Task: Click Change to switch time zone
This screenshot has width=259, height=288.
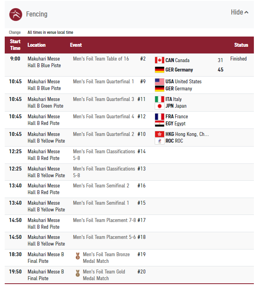Action: coord(15,33)
